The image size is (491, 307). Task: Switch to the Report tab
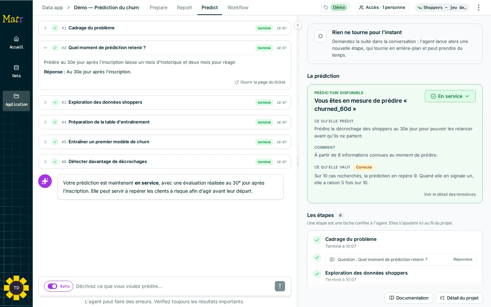[184, 8]
